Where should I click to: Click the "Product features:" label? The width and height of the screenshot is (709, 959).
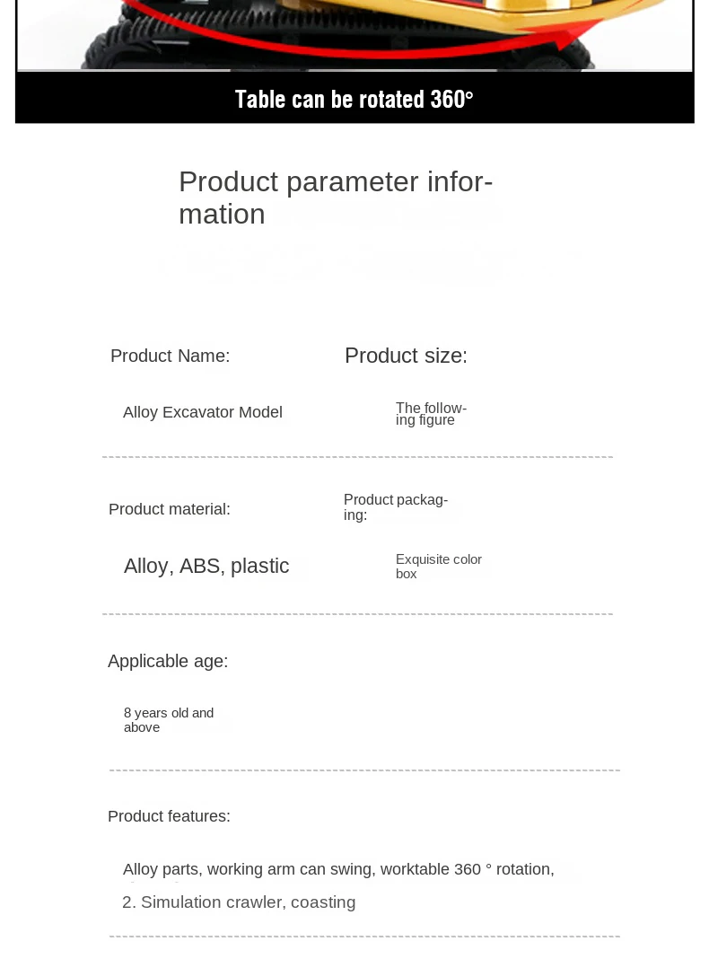(169, 816)
